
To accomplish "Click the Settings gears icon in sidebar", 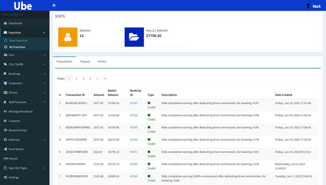I will [5, 177].
